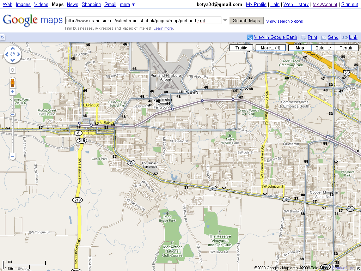Switch to Terrain view
The height and width of the screenshot is (271, 361).
click(347, 48)
